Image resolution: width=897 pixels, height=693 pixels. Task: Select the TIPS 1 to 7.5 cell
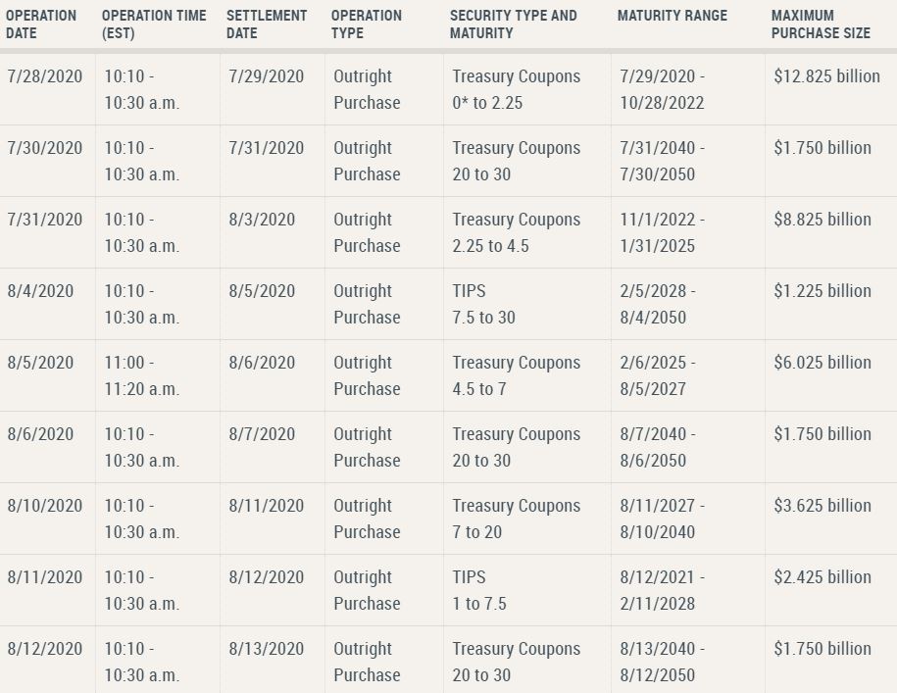pyautogui.click(x=480, y=590)
